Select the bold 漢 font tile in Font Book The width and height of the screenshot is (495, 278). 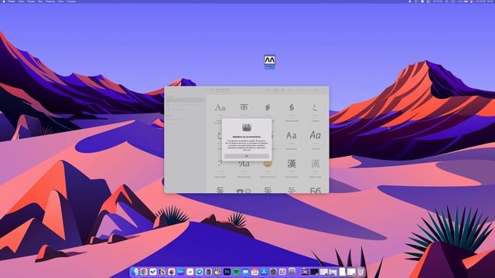click(x=292, y=164)
